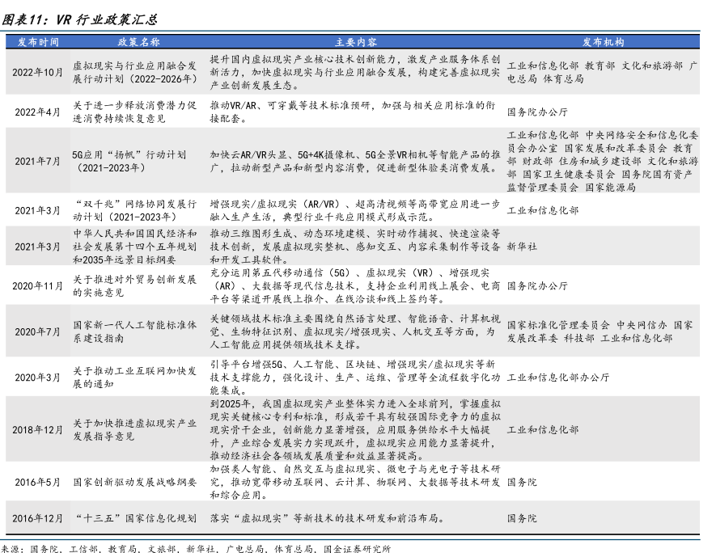
Task: Click the "2016年12月" date cell
Action: [x=37, y=518]
